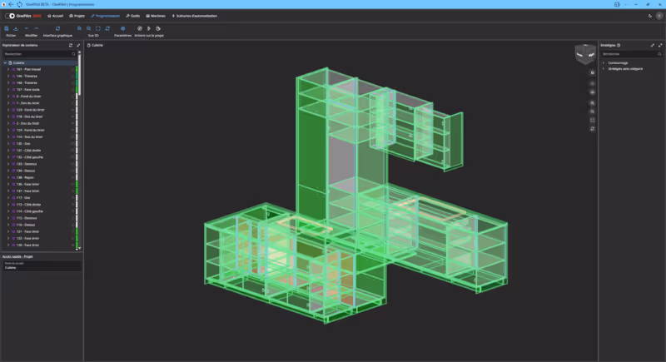666x362 pixels.
Task: Click the download/export icon in Fichier group
Action: click(16, 28)
